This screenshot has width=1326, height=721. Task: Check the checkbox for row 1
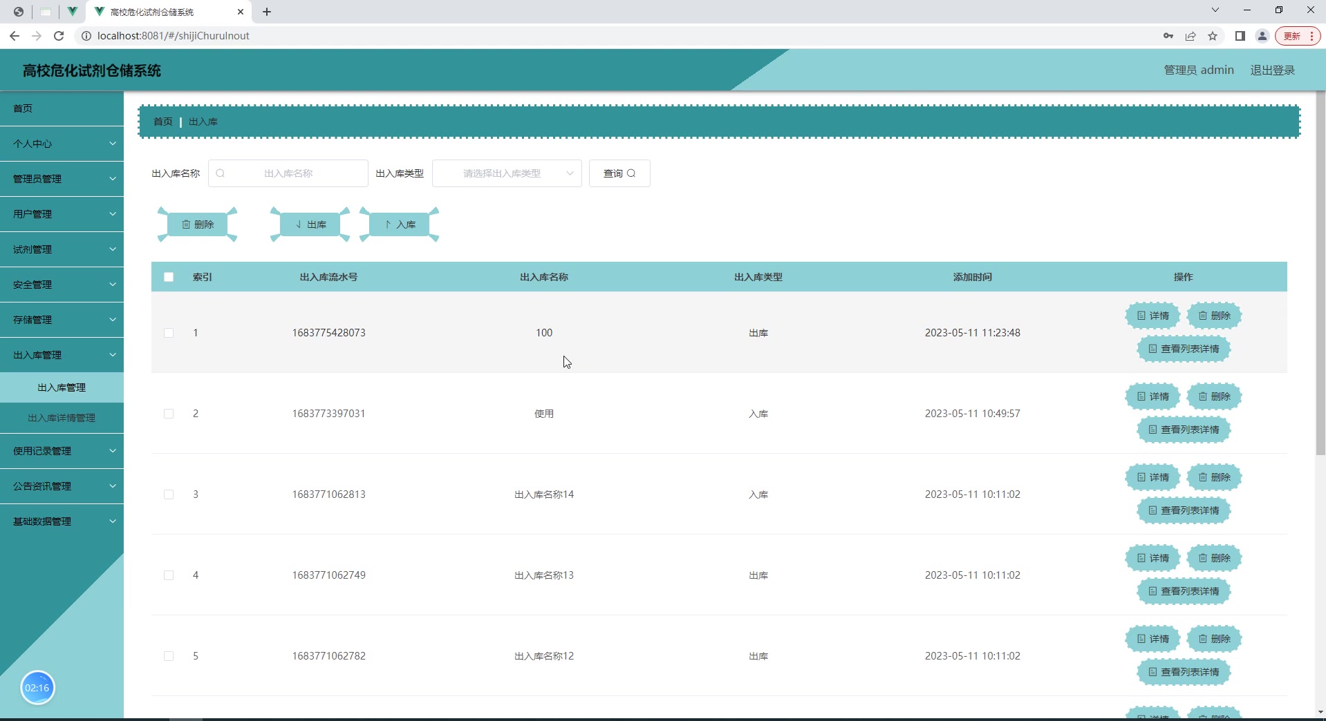[169, 333]
